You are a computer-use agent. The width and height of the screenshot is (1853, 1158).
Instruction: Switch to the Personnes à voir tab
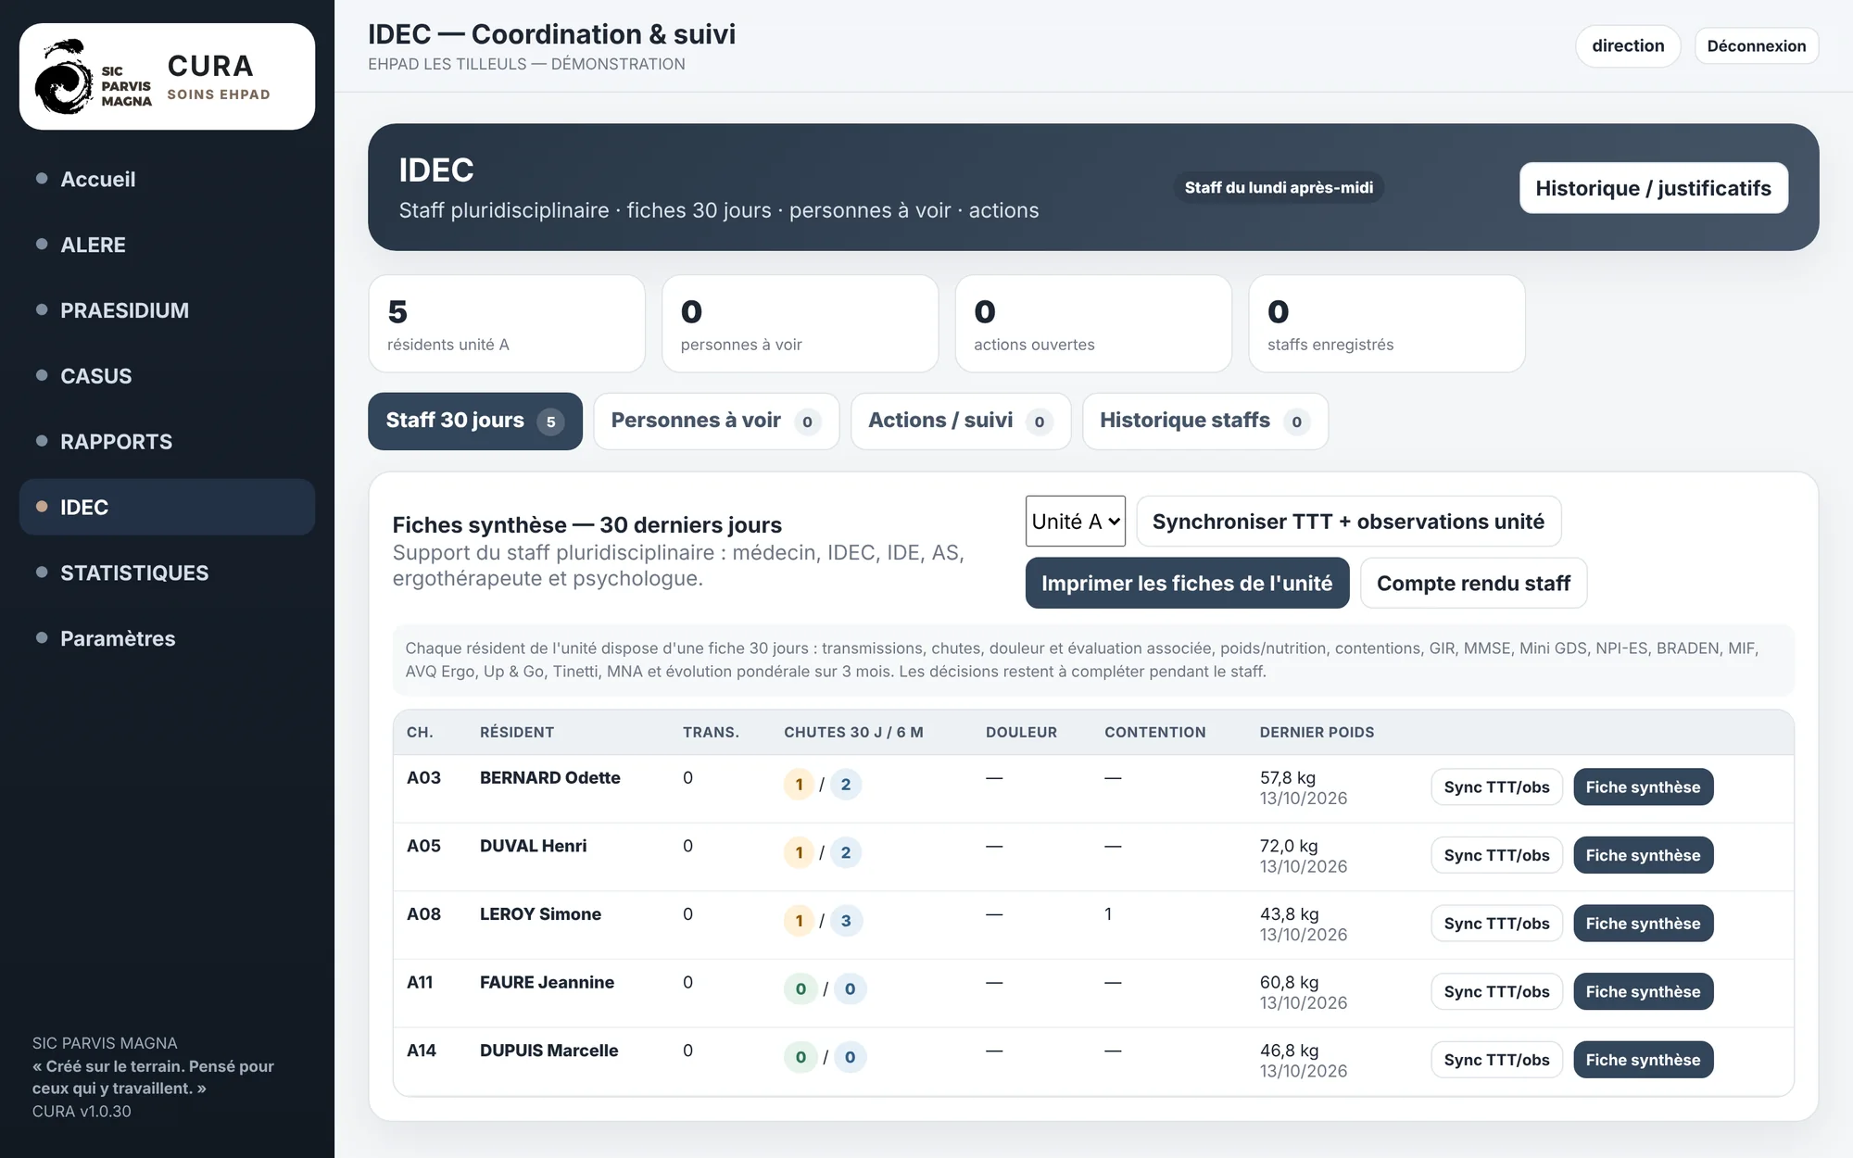click(716, 422)
